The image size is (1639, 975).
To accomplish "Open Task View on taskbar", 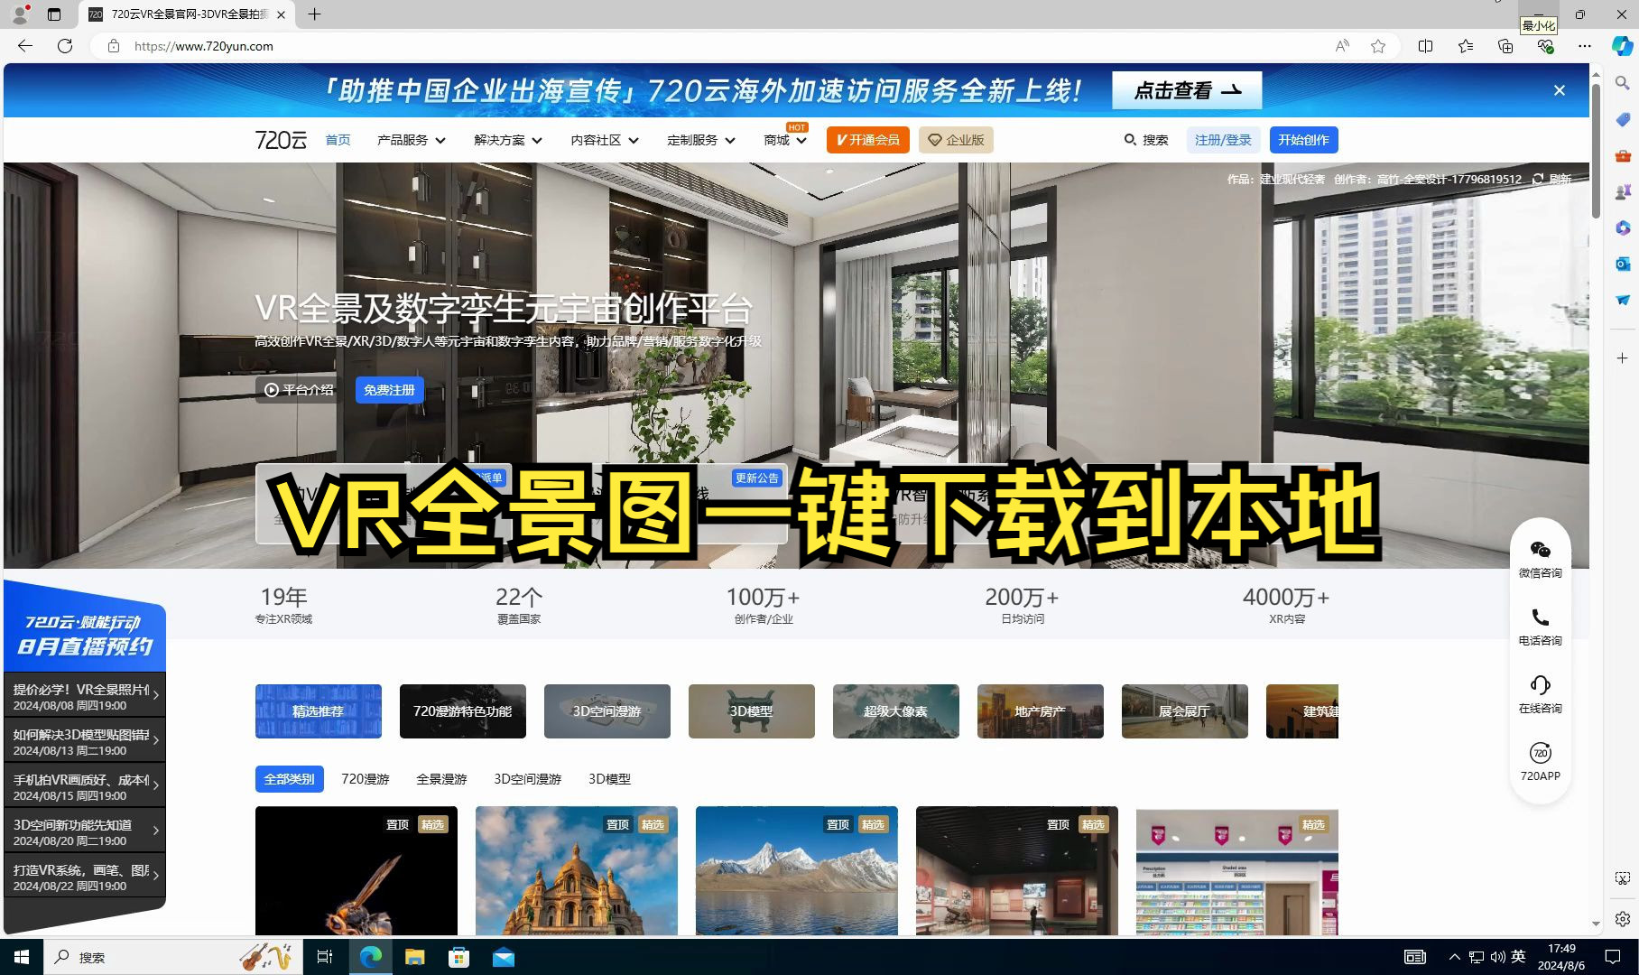I will pos(325,957).
